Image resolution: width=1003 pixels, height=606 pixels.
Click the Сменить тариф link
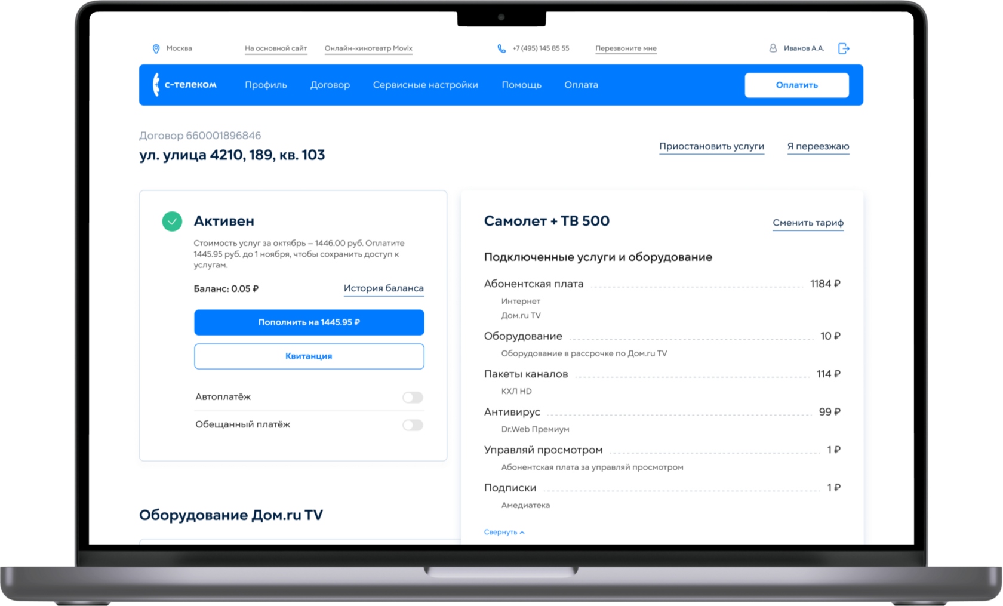coord(808,223)
